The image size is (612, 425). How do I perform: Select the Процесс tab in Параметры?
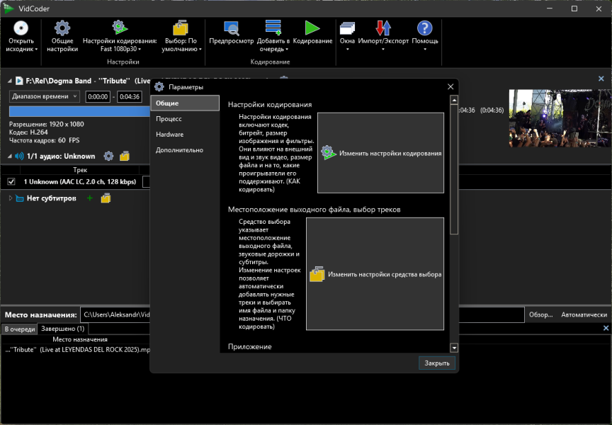point(169,119)
